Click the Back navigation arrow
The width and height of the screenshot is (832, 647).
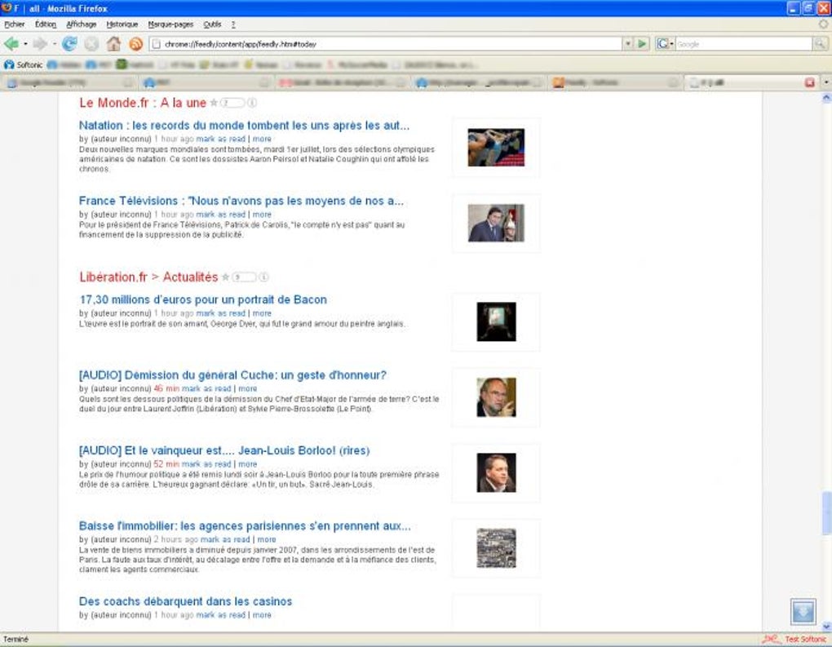tap(10, 43)
